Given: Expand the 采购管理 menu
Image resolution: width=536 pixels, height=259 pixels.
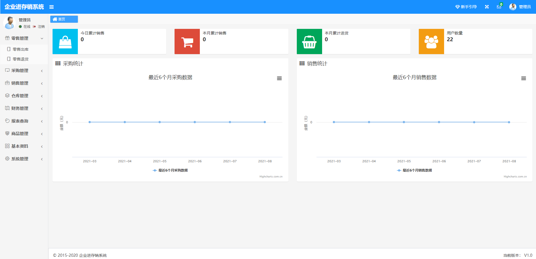Looking at the screenshot, I should click(24, 71).
